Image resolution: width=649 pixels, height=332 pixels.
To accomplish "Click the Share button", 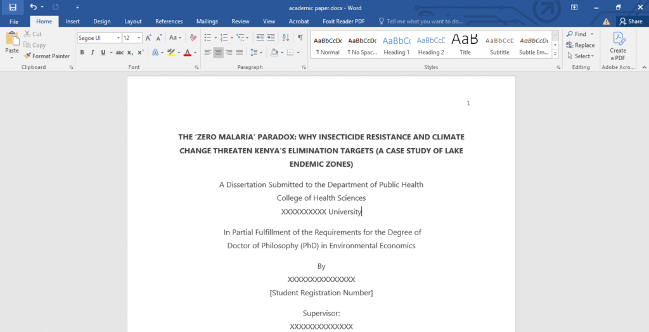I will pyautogui.click(x=631, y=21).
